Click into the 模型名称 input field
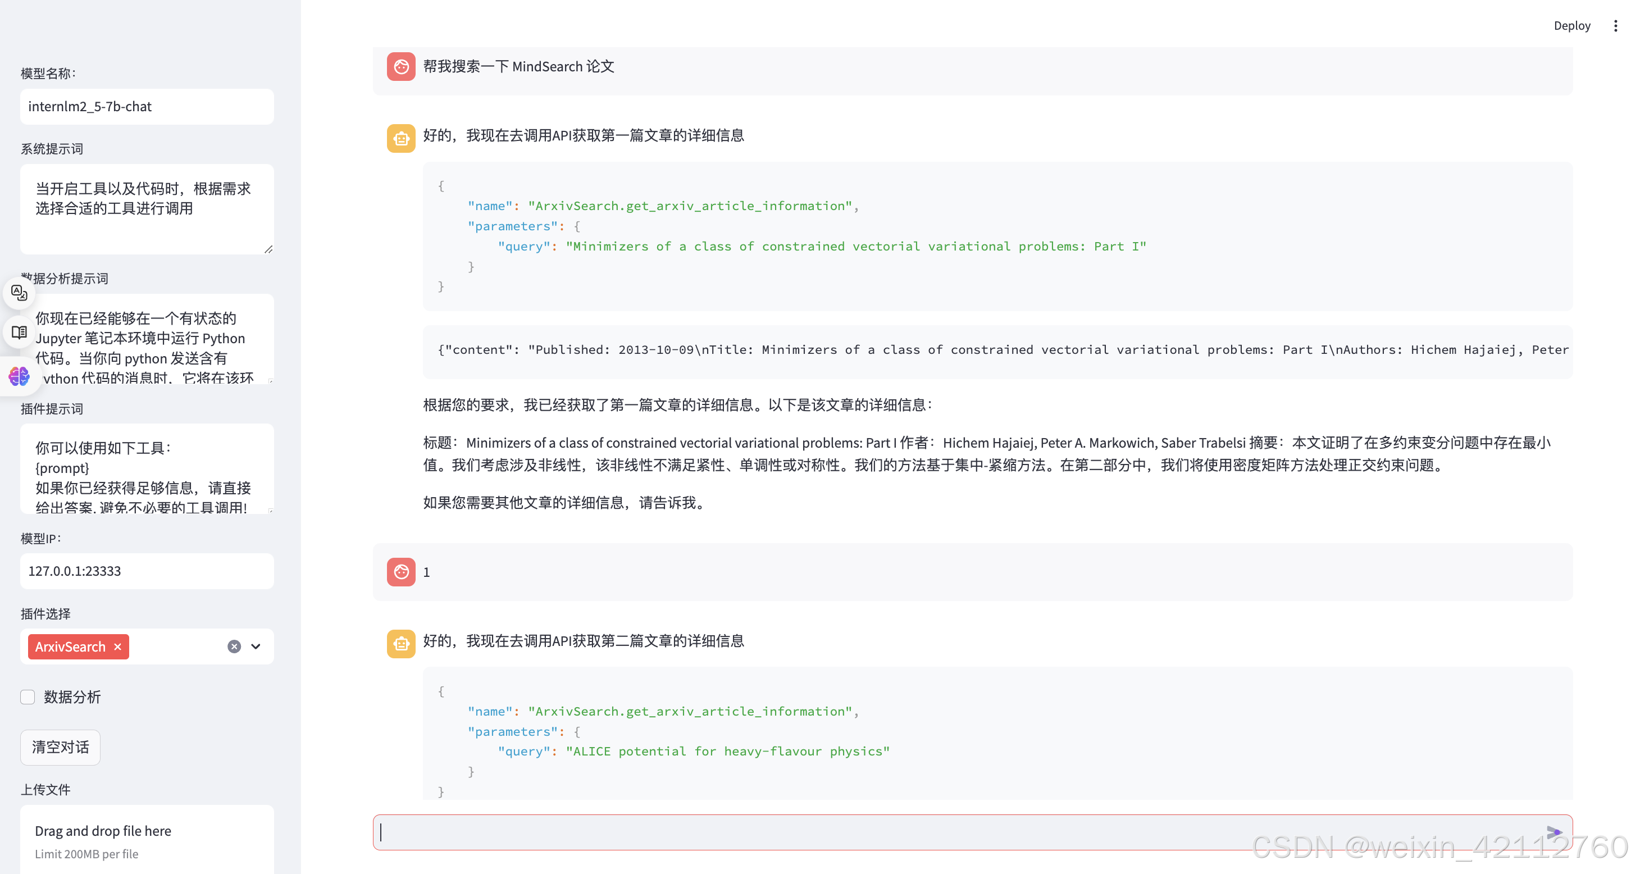1631x874 pixels. pyautogui.click(x=147, y=106)
